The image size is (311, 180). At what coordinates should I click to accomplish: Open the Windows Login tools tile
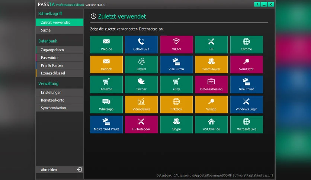tap(247, 105)
